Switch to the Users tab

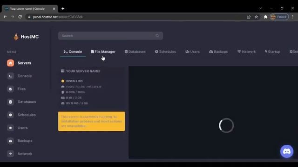pyautogui.click(x=192, y=51)
